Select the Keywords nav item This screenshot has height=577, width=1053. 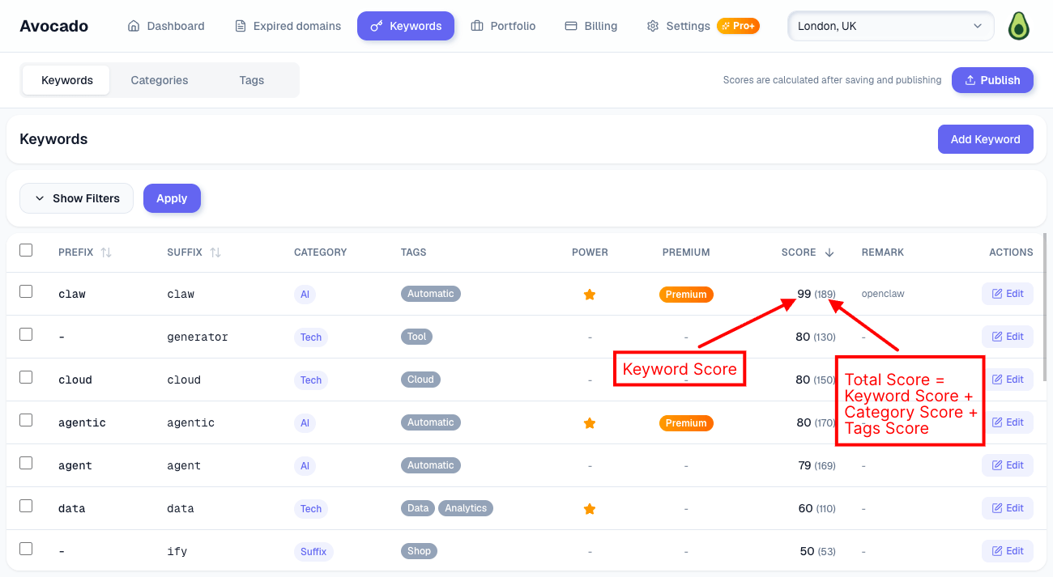point(406,26)
